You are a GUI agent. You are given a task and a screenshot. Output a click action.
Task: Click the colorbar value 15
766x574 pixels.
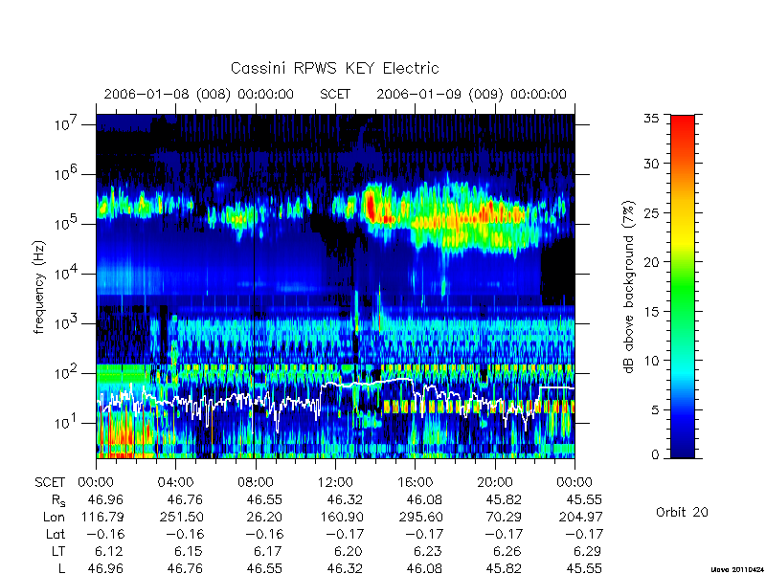point(651,312)
